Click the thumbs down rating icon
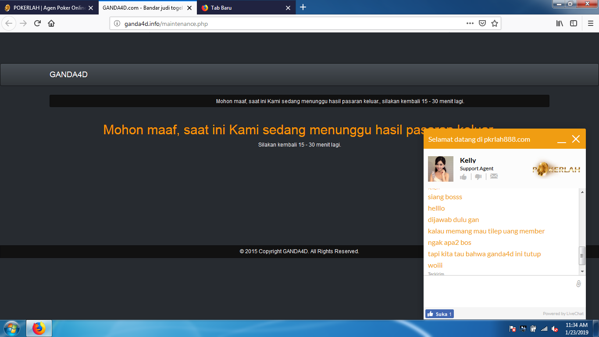 click(x=478, y=176)
